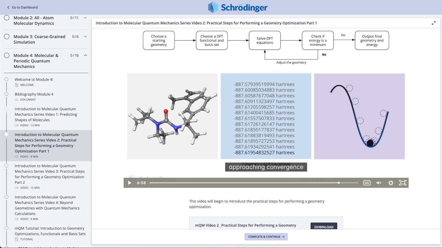442x248 pixels.
Task: Tick the Module 3 completion circle
Action: [x=7, y=36]
